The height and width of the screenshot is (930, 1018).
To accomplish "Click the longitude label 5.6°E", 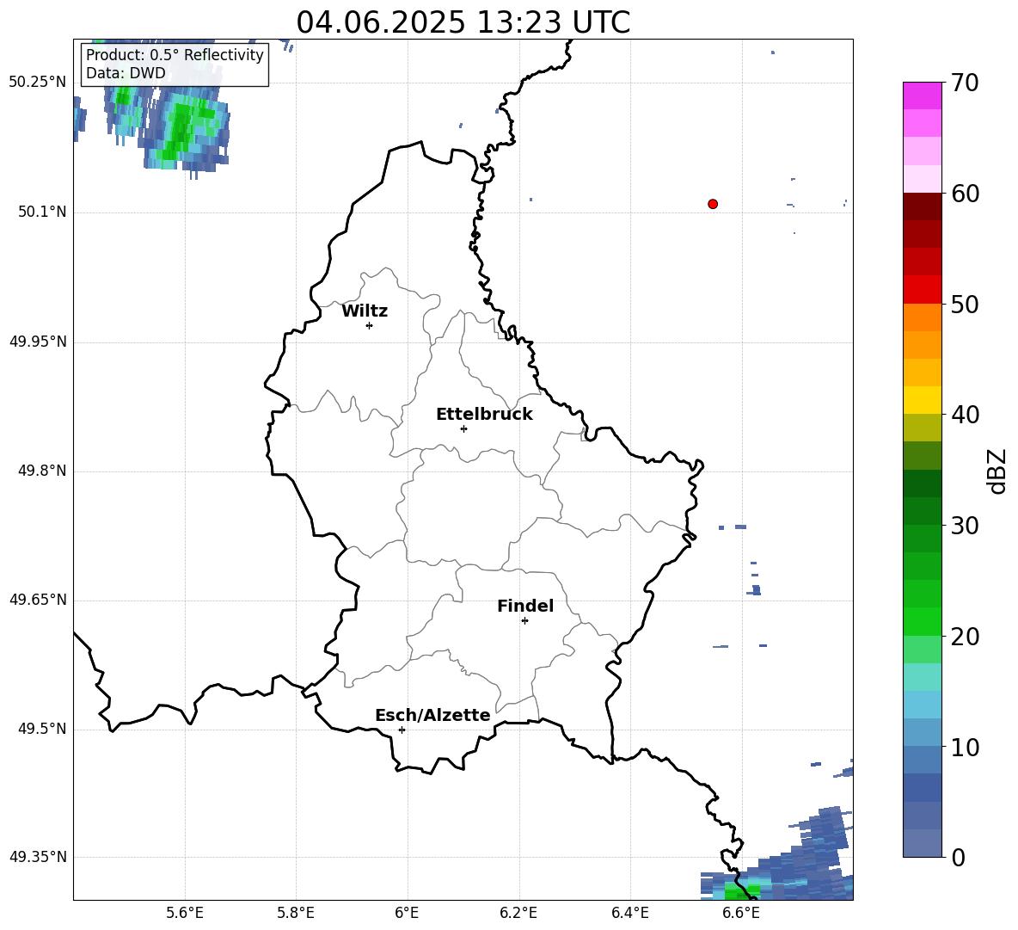I will coord(185,913).
